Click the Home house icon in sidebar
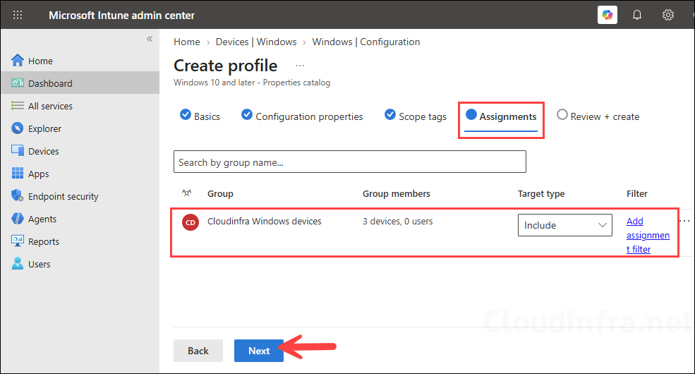 [17, 60]
